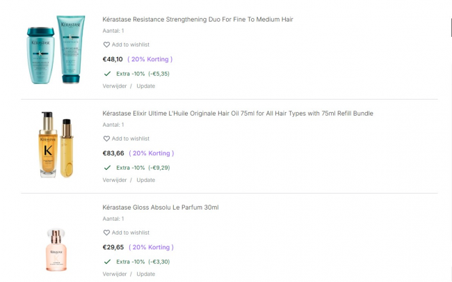Open Elixir Ultime L'Huile Originale product title
This screenshot has height=282, width=452.
coord(238,113)
